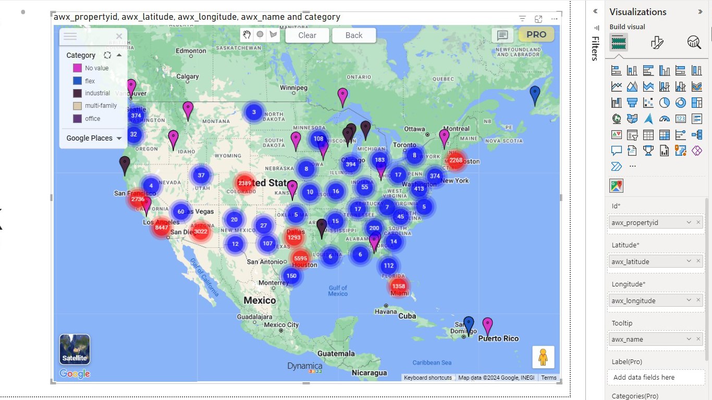712x400 pixels.
Task: Click the Back button on the map
Action: 354,35
